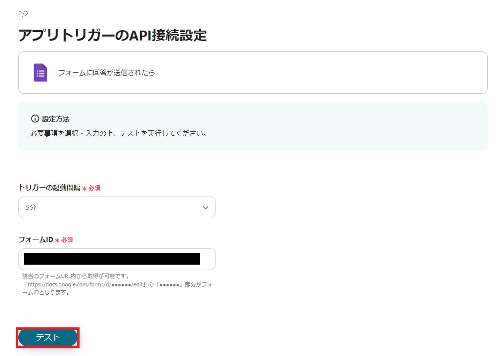This screenshot has width=503, height=356.
Task: Select the フォームに回答が送信されたら trigger card
Action: pyautogui.click(x=252, y=72)
